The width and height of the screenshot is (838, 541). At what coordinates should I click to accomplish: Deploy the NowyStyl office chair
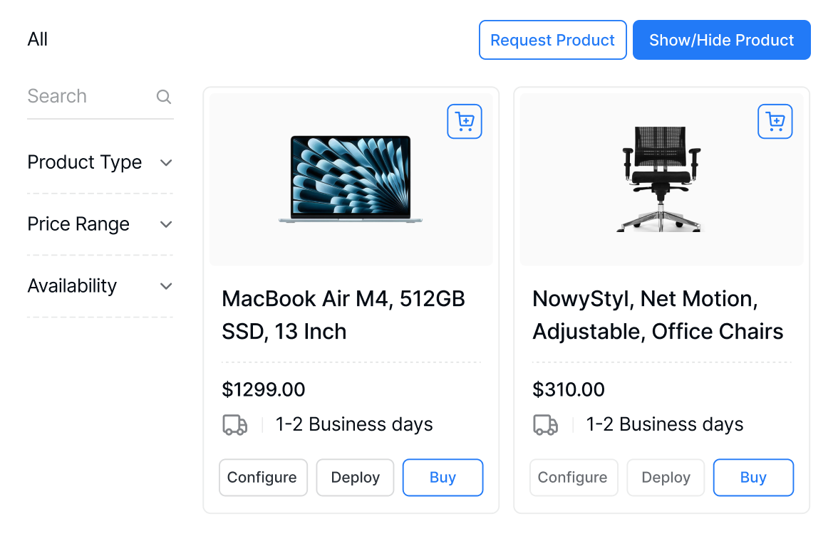[666, 478]
